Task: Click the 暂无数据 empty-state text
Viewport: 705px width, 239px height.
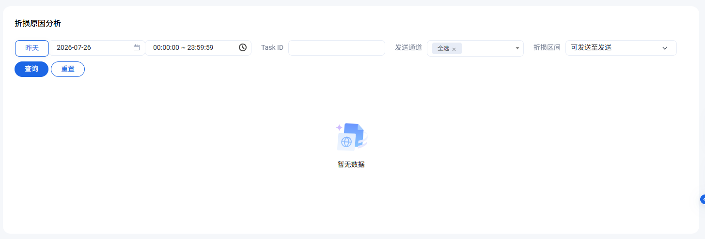Action: pyautogui.click(x=351, y=164)
